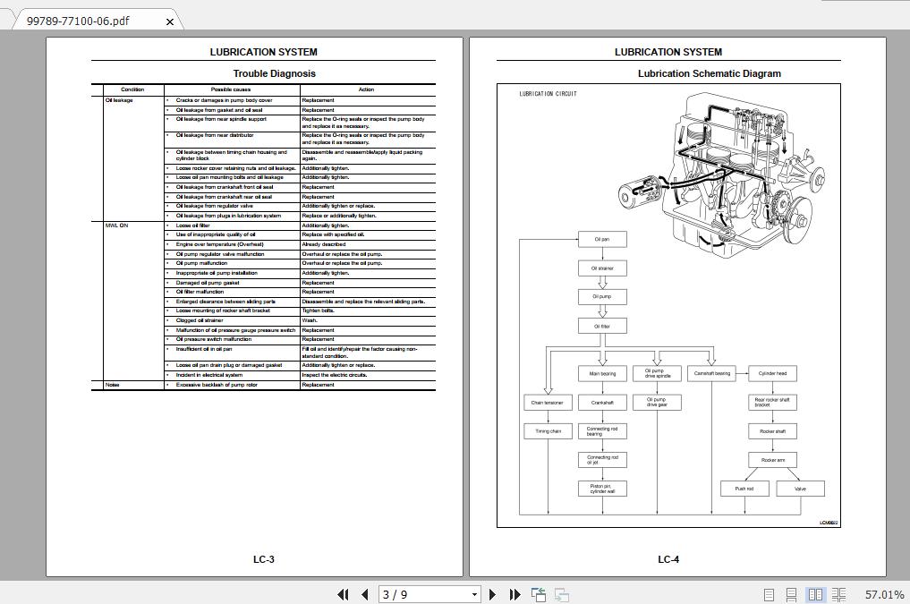Viewport: 910px width, 604px height.
Task: Click the Timing chain flowchart box
Action: tap(548, 431)
